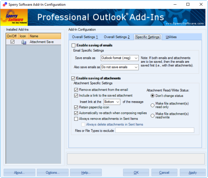208x178 pixels.
Task: Click the Icon column header
Action: pos(24,36)
